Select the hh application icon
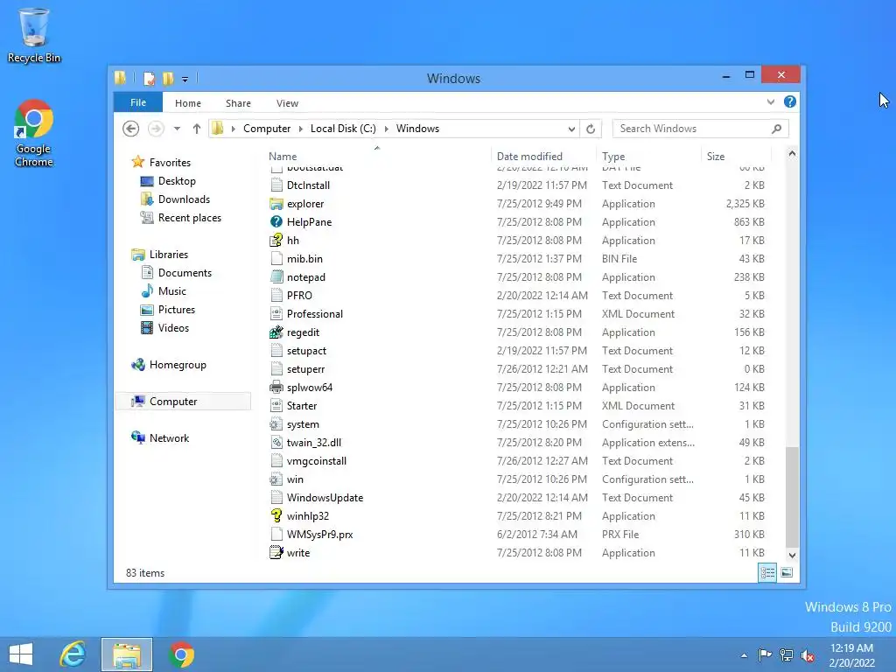The height and width of the screenshot is (672, 896). [276, 240]
